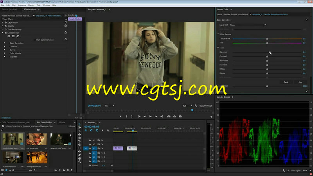Adjust the Tint slider handle

coord(267,43)
